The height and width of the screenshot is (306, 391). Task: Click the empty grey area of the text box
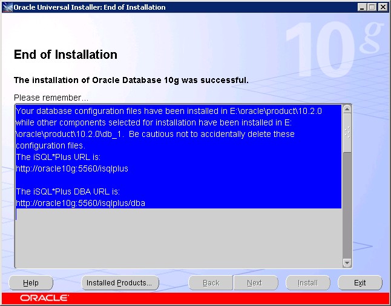pyautogui.click(x=179, y=238)
